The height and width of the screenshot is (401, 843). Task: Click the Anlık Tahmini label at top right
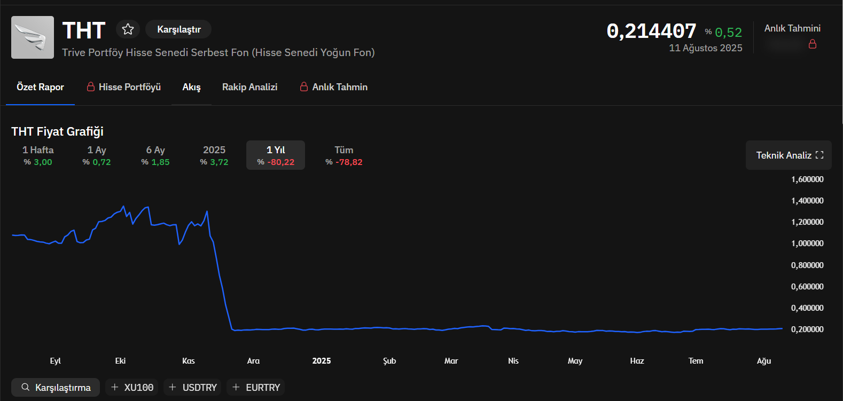click(x=792, y=28)
